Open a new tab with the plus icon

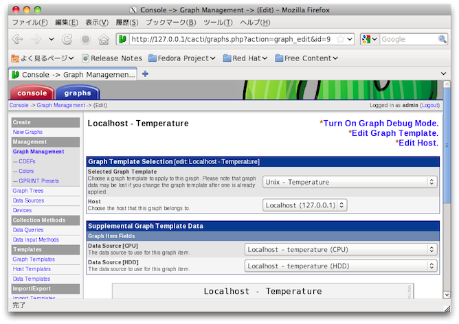click(x=145, y=74)
